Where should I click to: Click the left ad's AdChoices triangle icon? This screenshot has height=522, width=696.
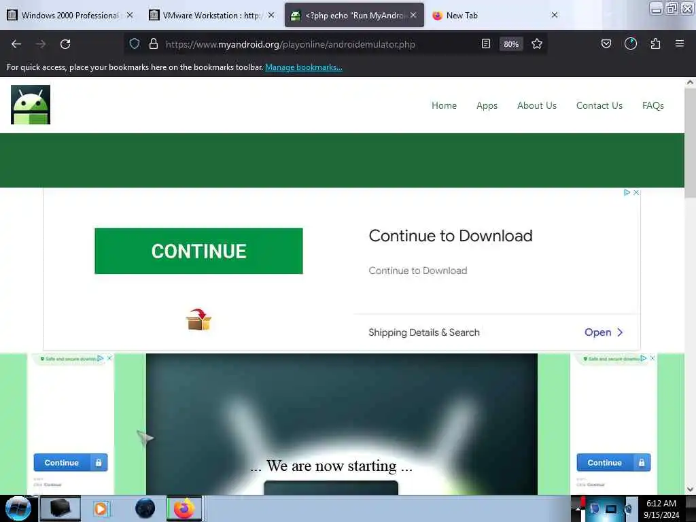(101, 358)
